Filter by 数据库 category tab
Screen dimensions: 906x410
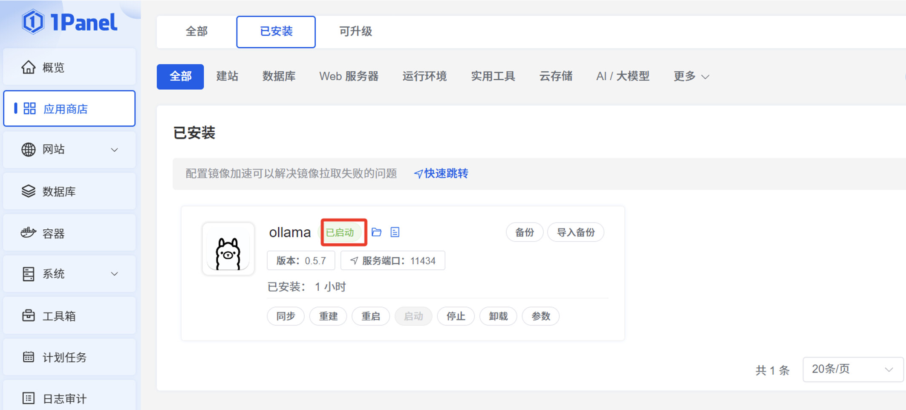[x=279, y=76]
